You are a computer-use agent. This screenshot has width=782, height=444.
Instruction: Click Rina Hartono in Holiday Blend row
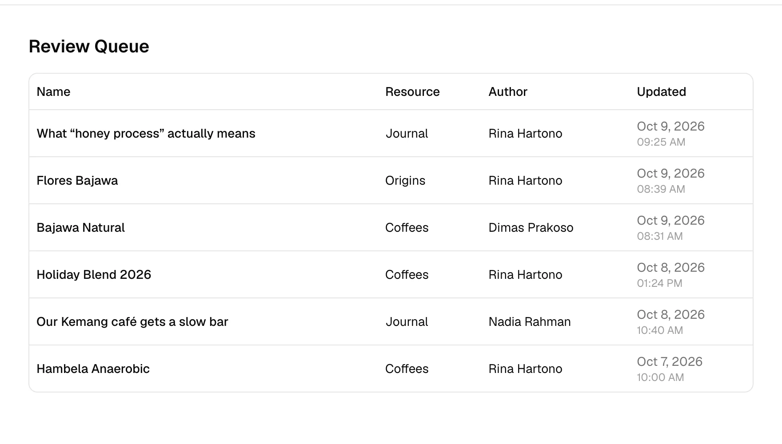[x=526, y=275]
